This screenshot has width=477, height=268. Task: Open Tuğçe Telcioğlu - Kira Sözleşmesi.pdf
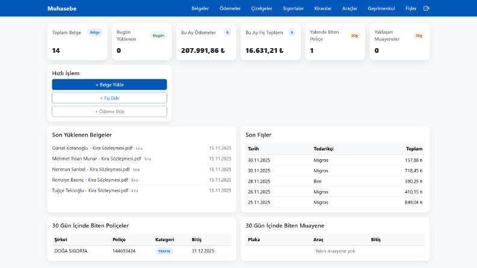click(x=90, y=190)
